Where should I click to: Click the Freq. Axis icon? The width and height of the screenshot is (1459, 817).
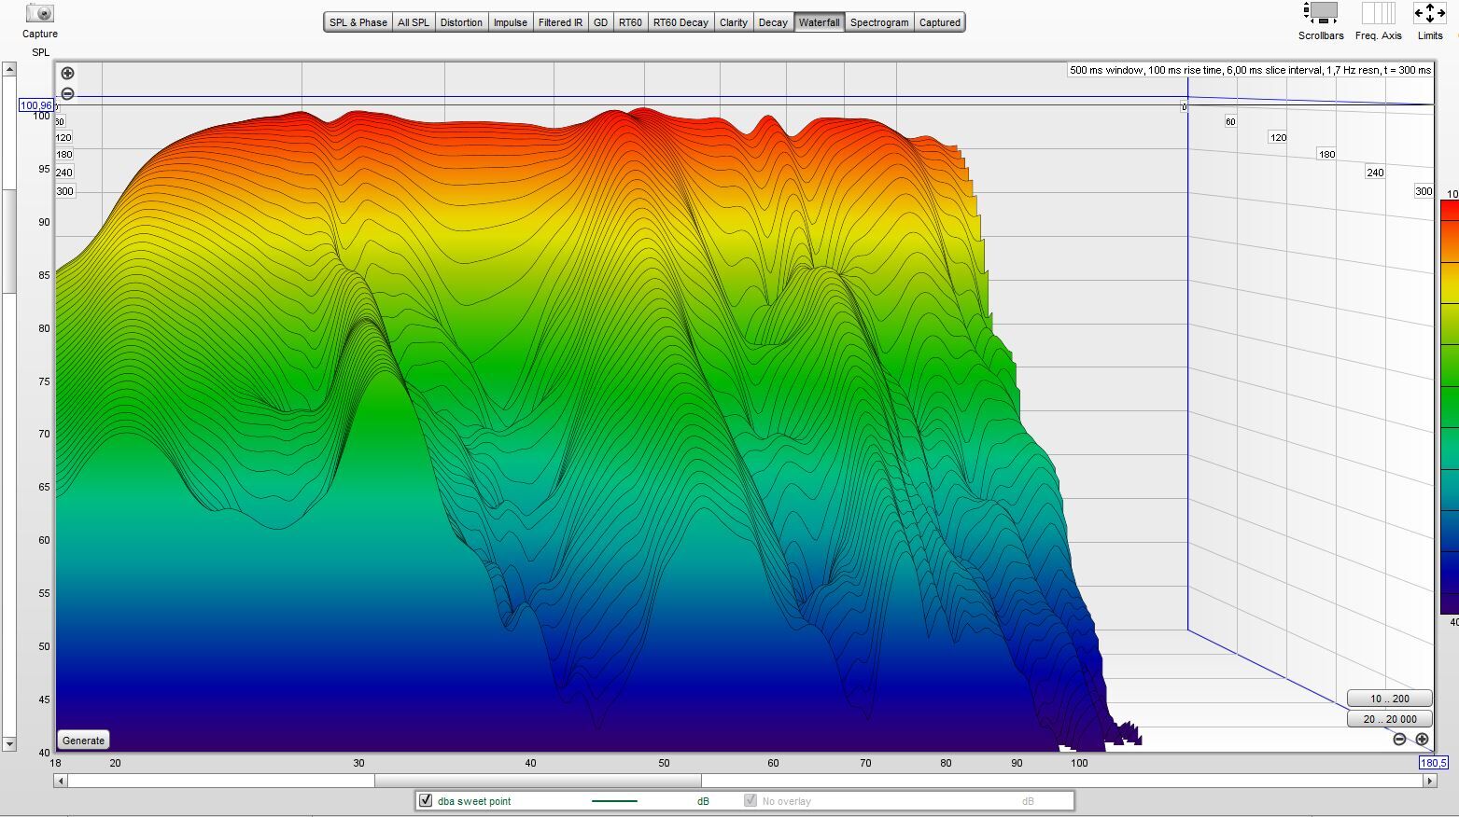[1378, 13]
